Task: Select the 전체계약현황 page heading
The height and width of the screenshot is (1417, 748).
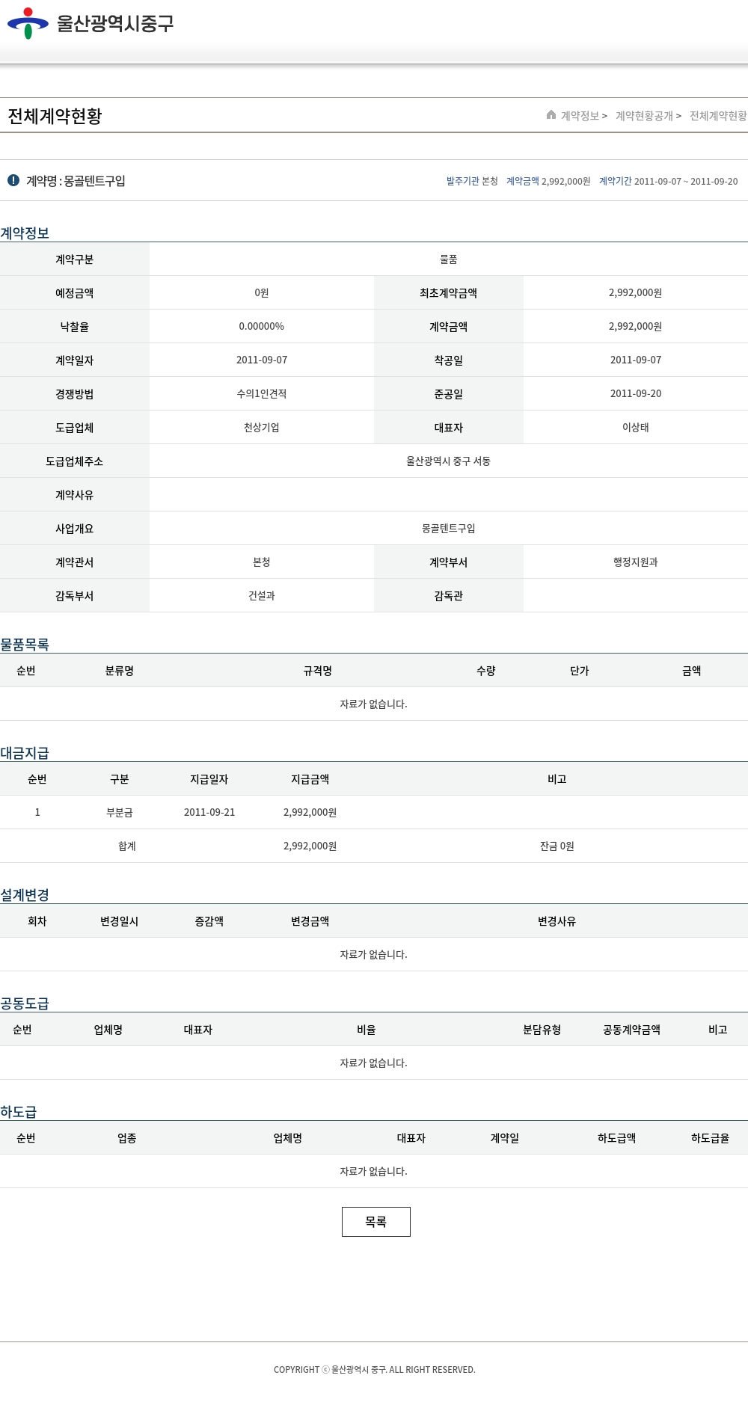Action: [x=55, y=116]
